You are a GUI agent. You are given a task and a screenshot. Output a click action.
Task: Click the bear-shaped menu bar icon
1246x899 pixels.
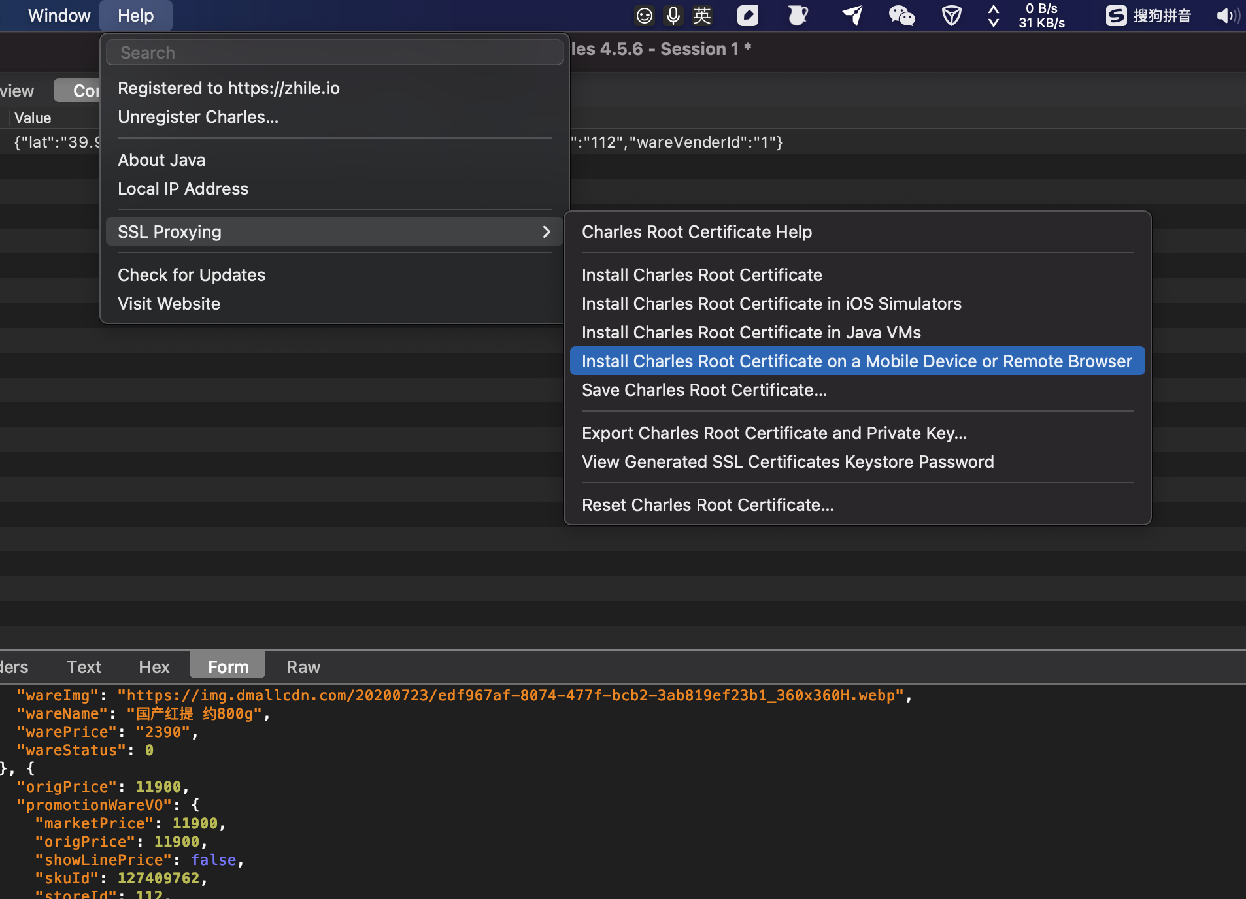pos(798,16)
